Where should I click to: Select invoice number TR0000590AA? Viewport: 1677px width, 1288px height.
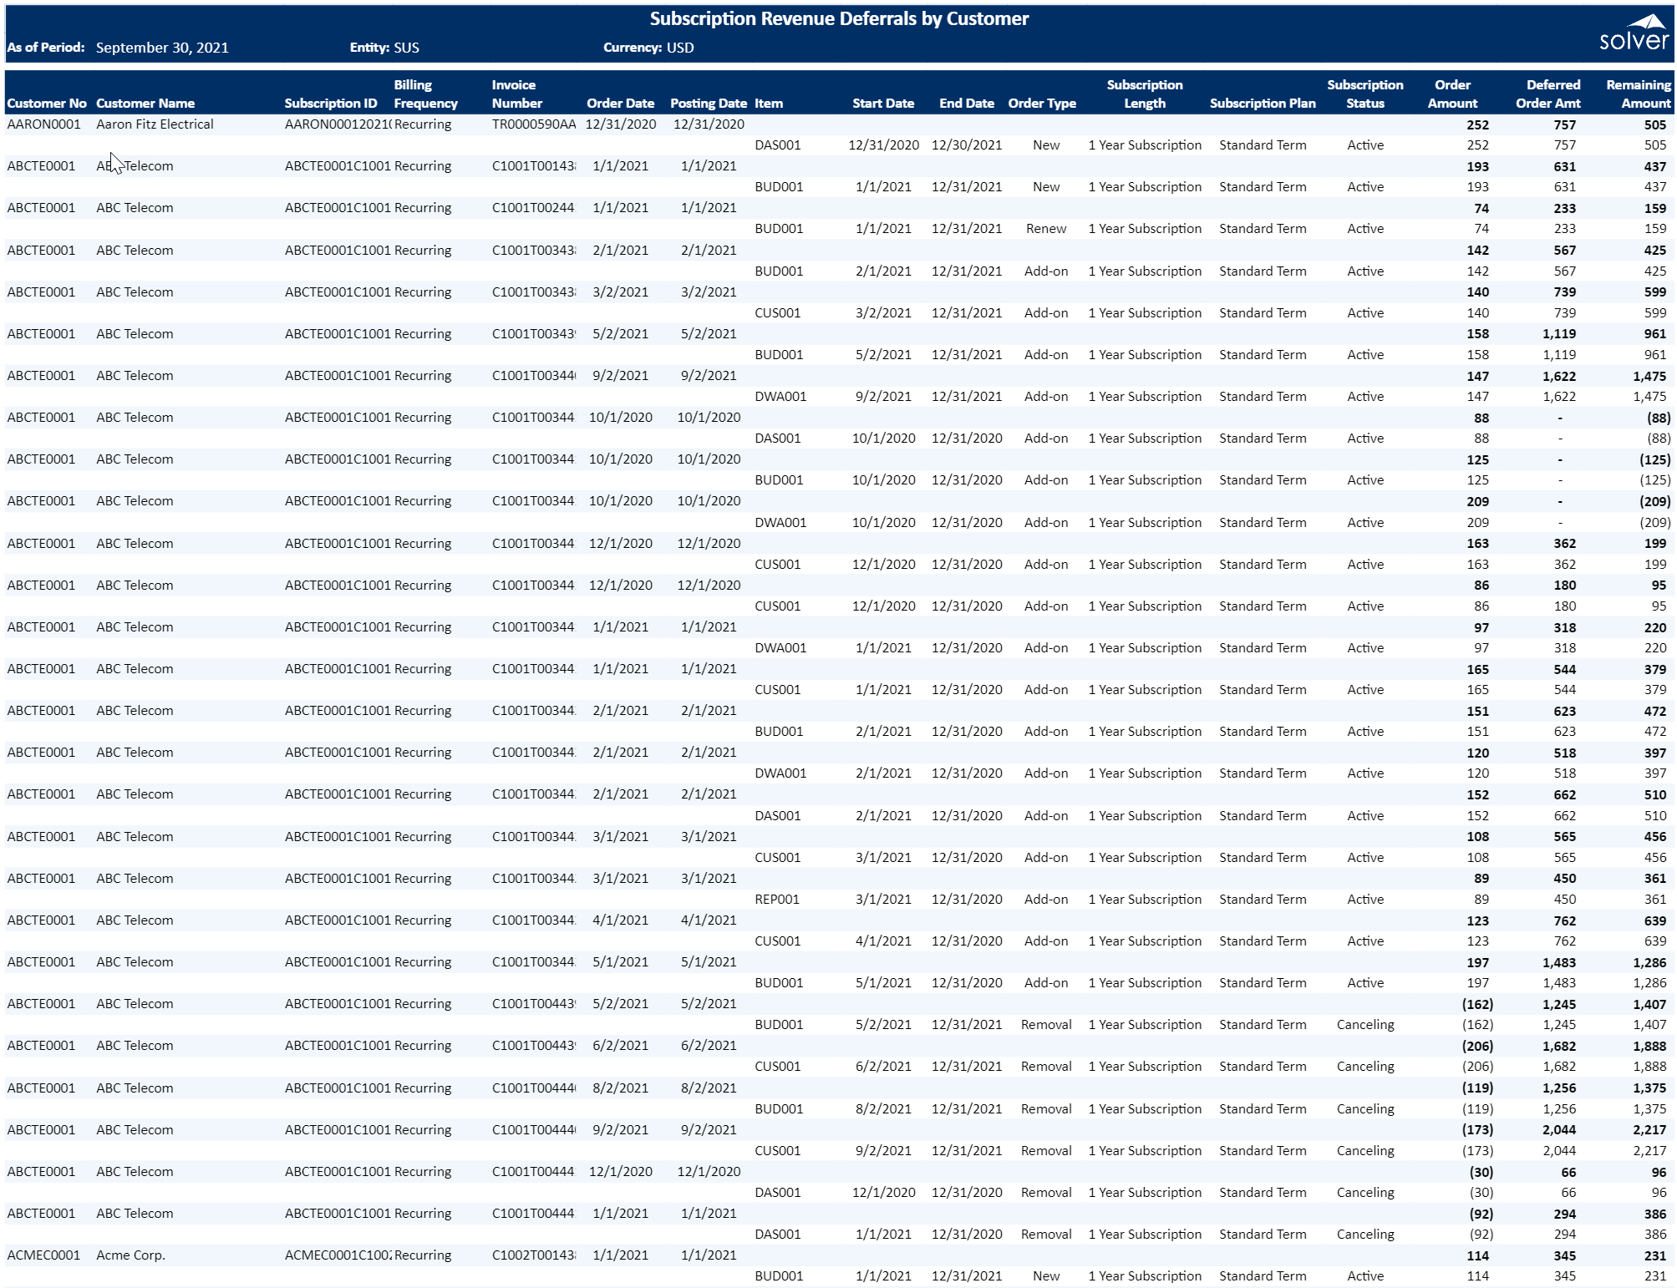(x=534, y=124)
